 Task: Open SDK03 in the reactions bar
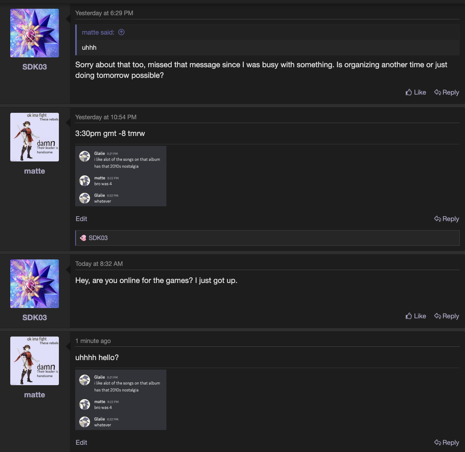(x=98, y=238)
